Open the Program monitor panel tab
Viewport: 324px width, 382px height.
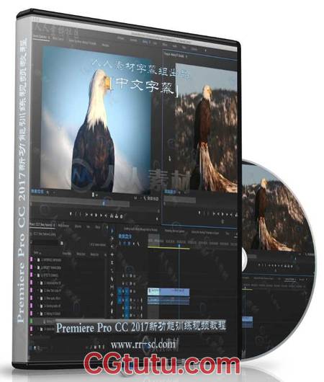pyautogui.click(x=176, y=55)
